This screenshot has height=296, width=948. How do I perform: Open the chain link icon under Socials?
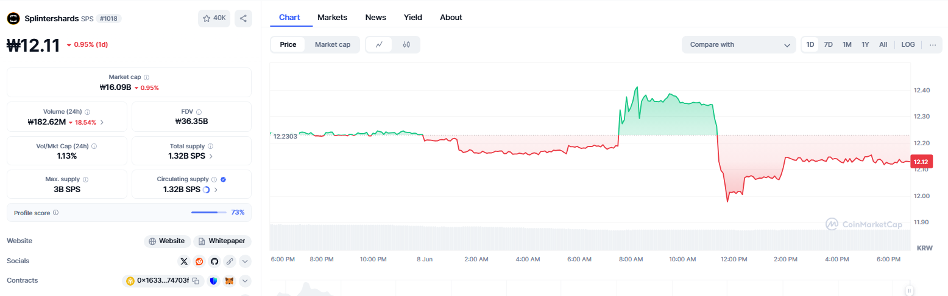pyautogui.click(x=230, y=261)
